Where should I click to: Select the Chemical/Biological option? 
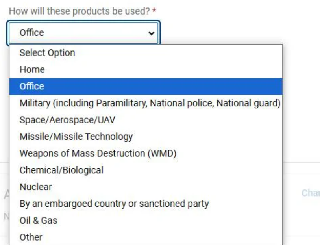click(x=61, y=170)
